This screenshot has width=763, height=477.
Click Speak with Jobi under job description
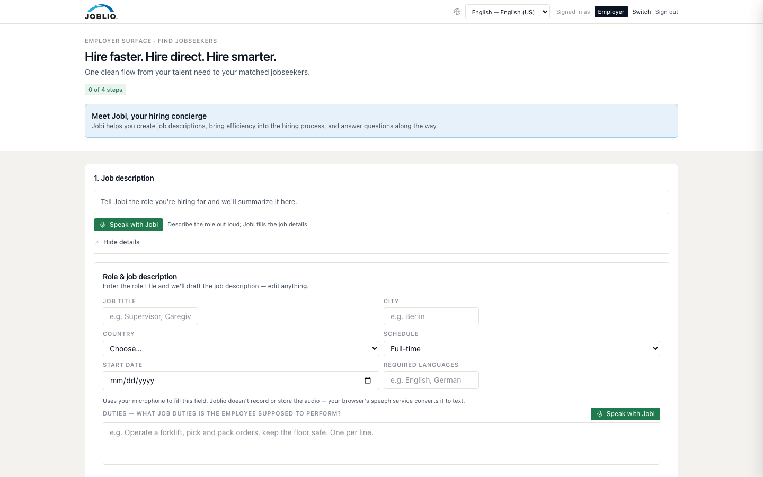click(x=128, y=225)
